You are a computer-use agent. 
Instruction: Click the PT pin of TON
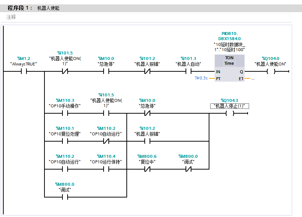tap(218, 79)
